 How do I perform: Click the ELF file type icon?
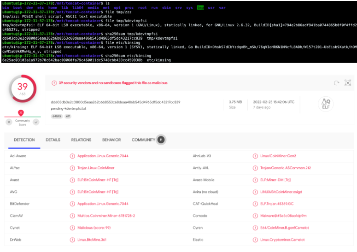[x=326, y=104]
